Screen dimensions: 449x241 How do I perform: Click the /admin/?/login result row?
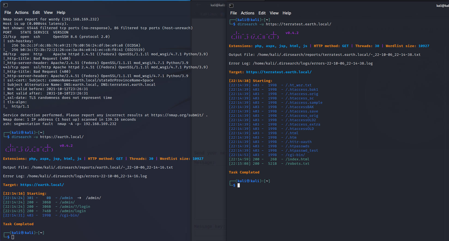pyautogui.click(x=47, y=207)
